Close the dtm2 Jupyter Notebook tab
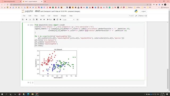The height and width of the screenshot is (96, 170). 42,2
